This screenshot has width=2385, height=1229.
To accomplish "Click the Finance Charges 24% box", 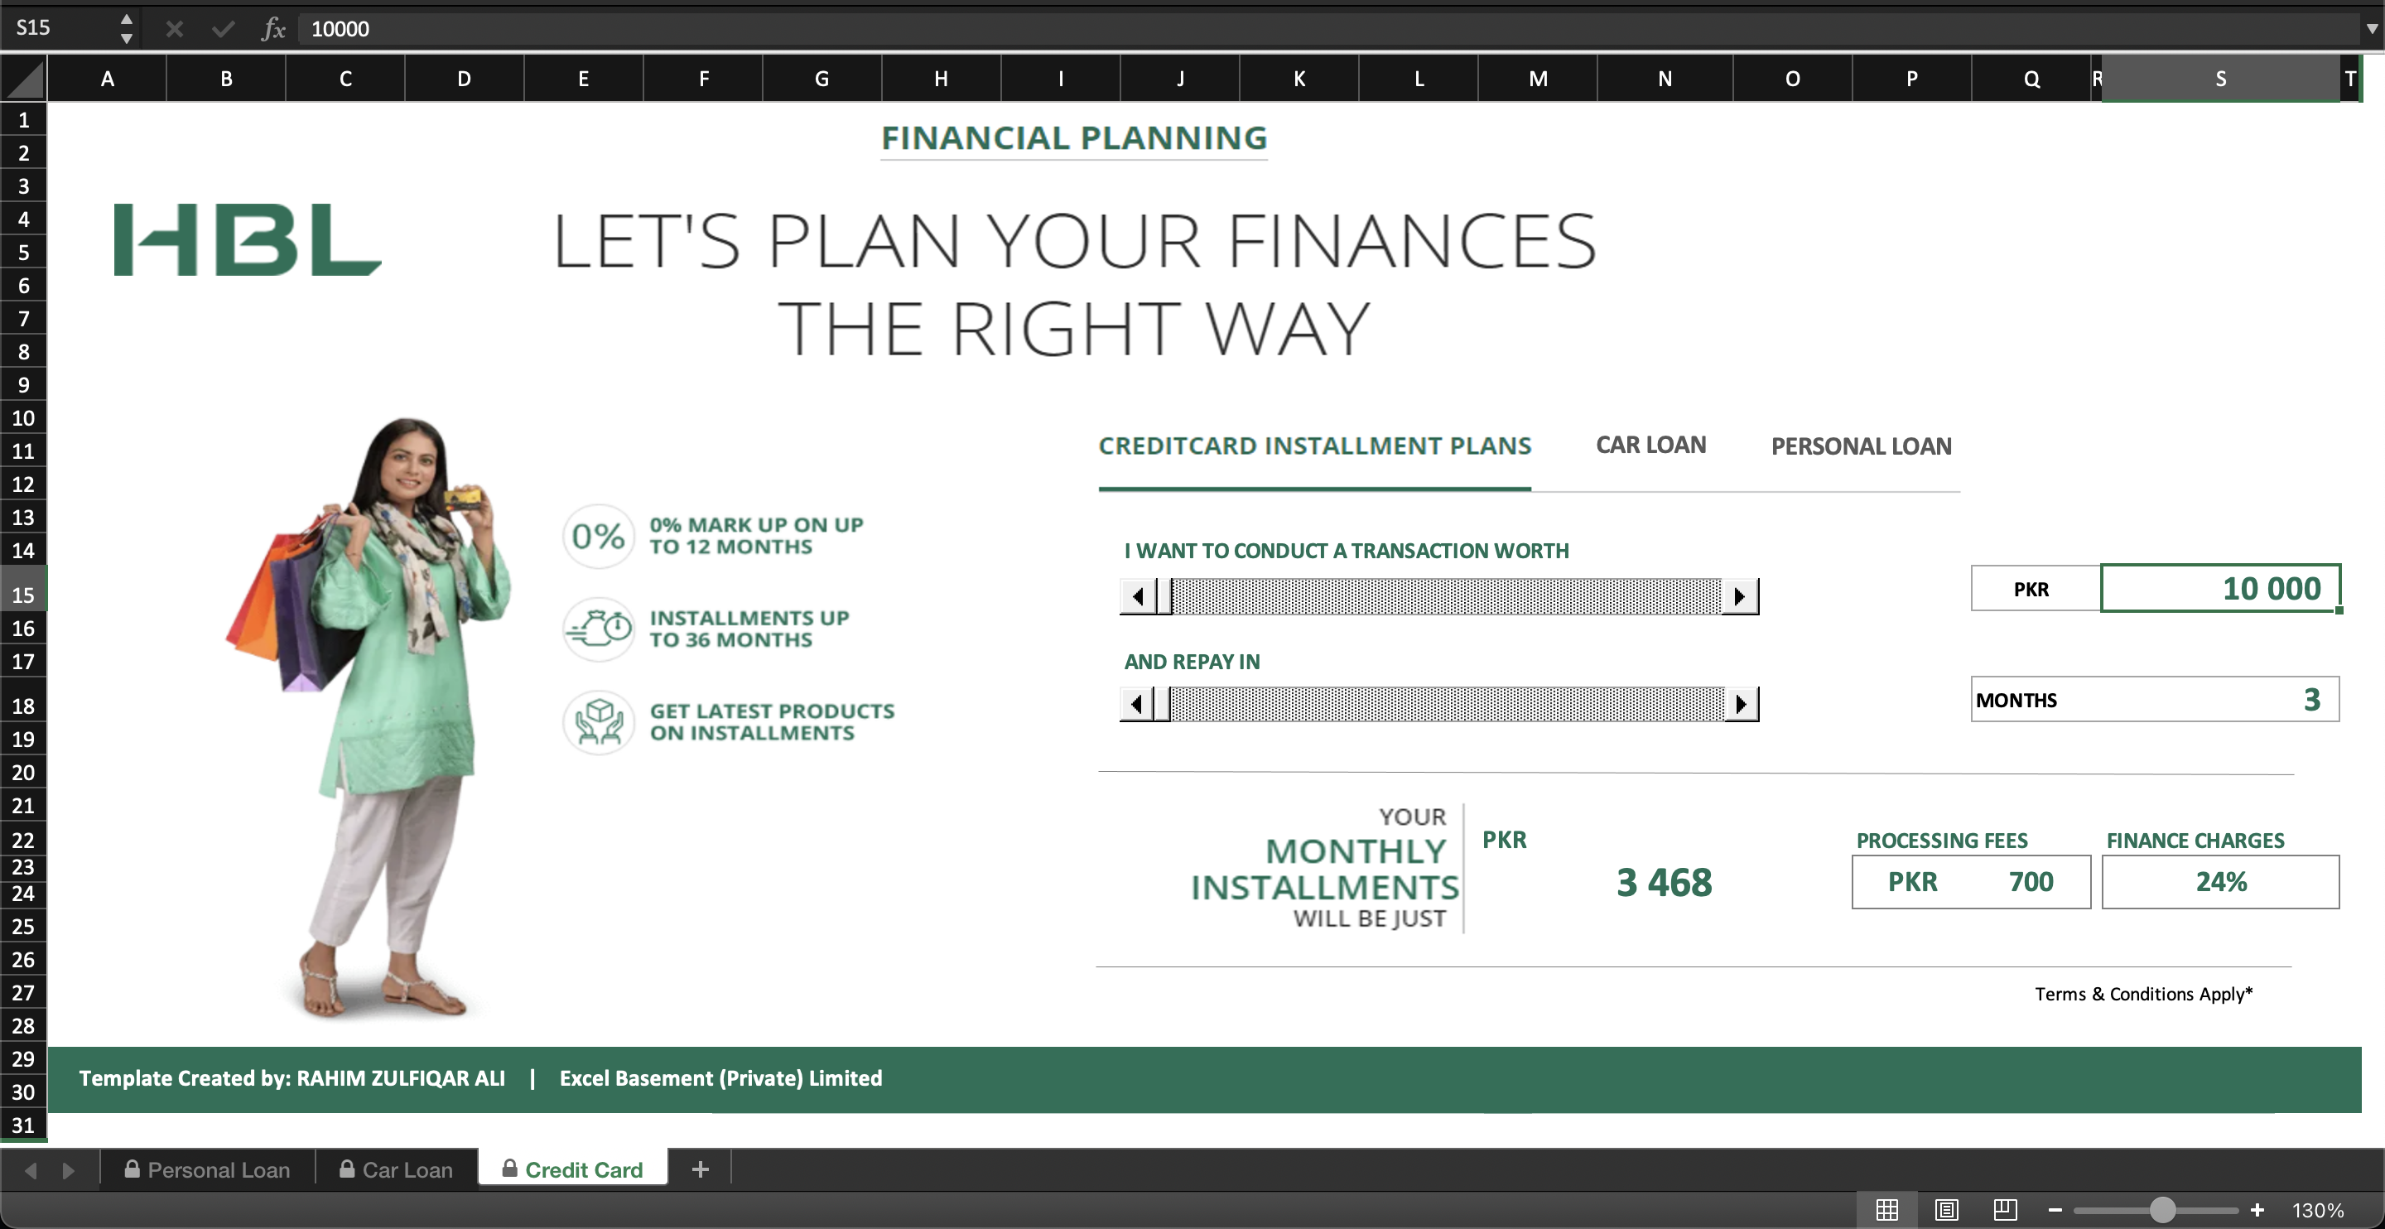I will [x=2220, y=882].
